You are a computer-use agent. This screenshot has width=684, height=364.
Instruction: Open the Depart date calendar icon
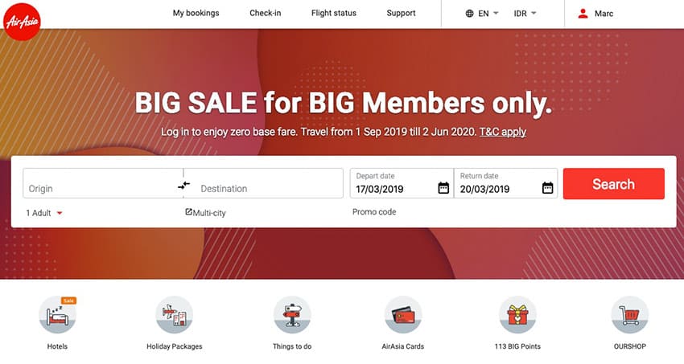[x=443, y=188]
